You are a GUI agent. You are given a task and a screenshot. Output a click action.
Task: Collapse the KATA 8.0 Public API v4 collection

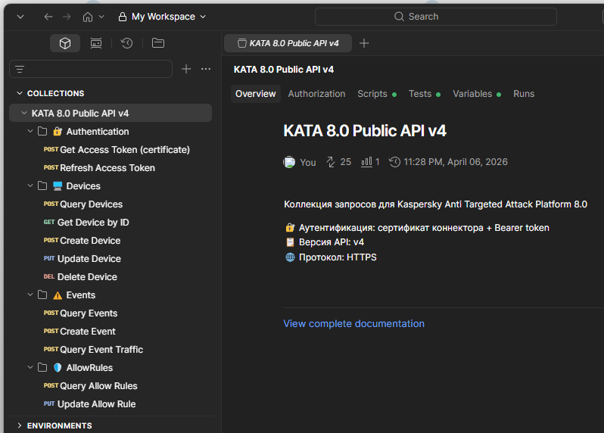[23, 114]
